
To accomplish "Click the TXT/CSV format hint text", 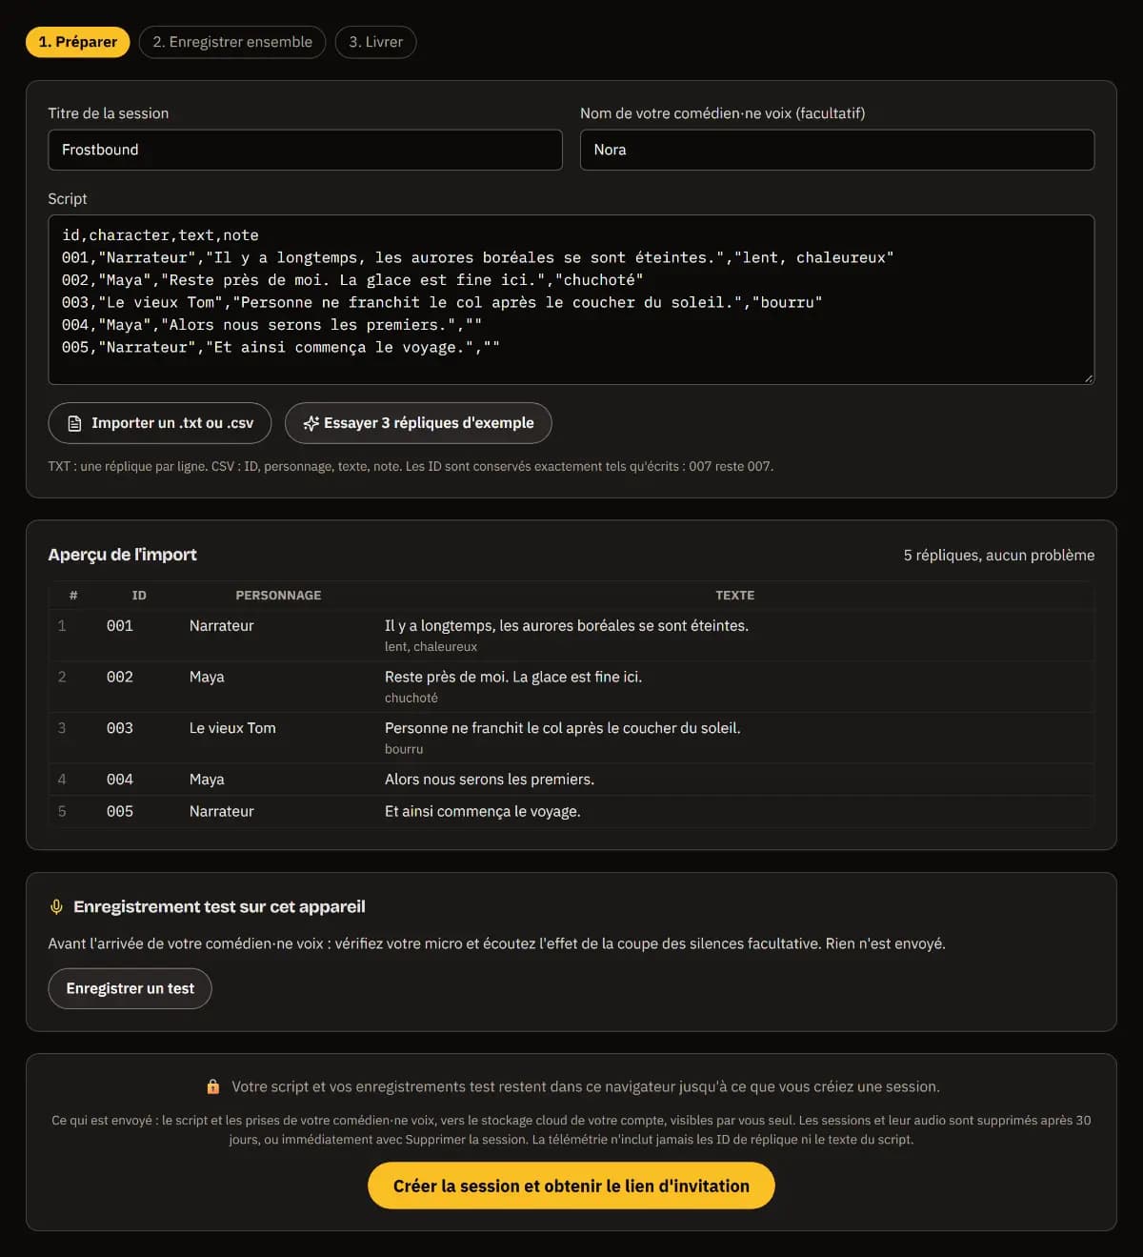I will (x=411, y=467).
